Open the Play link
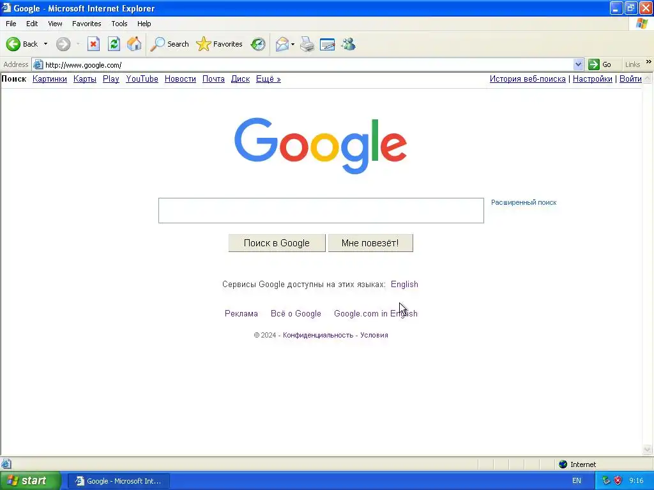The height and width of the screenshot is (490, 654). [x=111, y=78]
